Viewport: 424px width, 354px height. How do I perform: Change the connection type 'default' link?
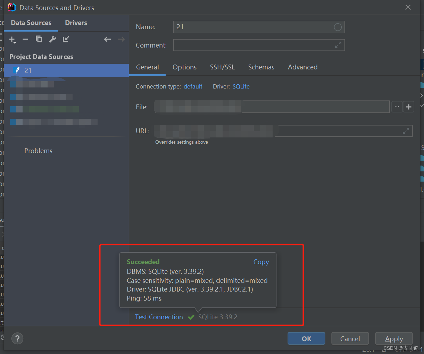(x=193, y=86)
